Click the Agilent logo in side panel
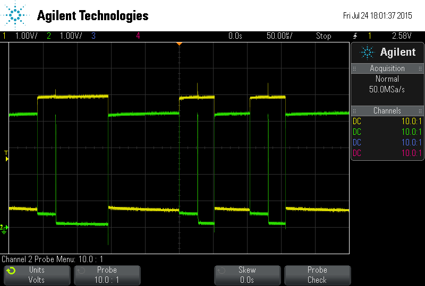The height and width of the screenshot is (286, 425). pyautogui.click(x=388, y=52)
